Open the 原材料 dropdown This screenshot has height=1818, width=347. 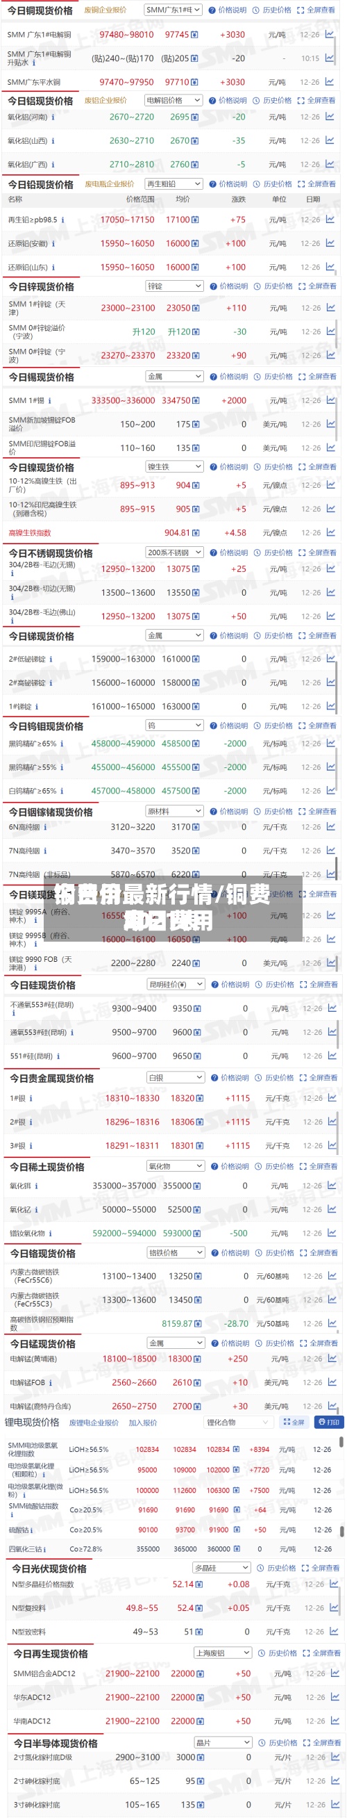coord(174,811)
